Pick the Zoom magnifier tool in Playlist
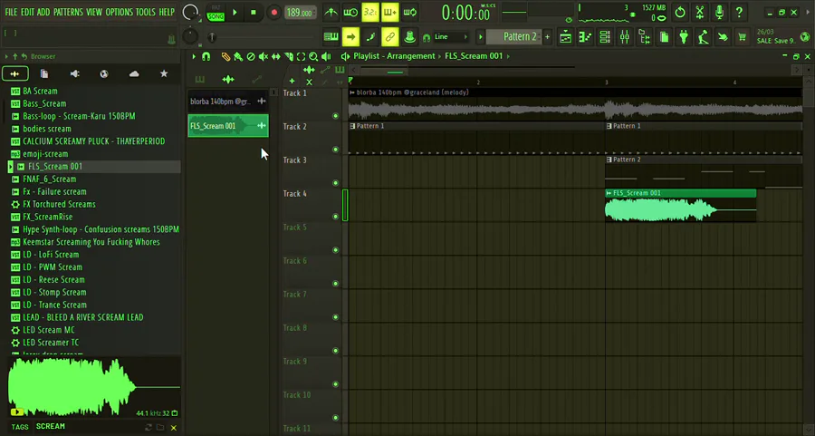The image size is (815, 436). pyautogui.click(x=313, y=57)
